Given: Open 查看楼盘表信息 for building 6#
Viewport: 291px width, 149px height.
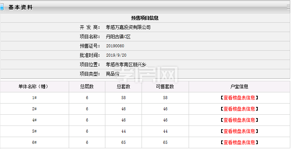Looking at the screenshot, I should pyautogui.click(x=239, y=143).
